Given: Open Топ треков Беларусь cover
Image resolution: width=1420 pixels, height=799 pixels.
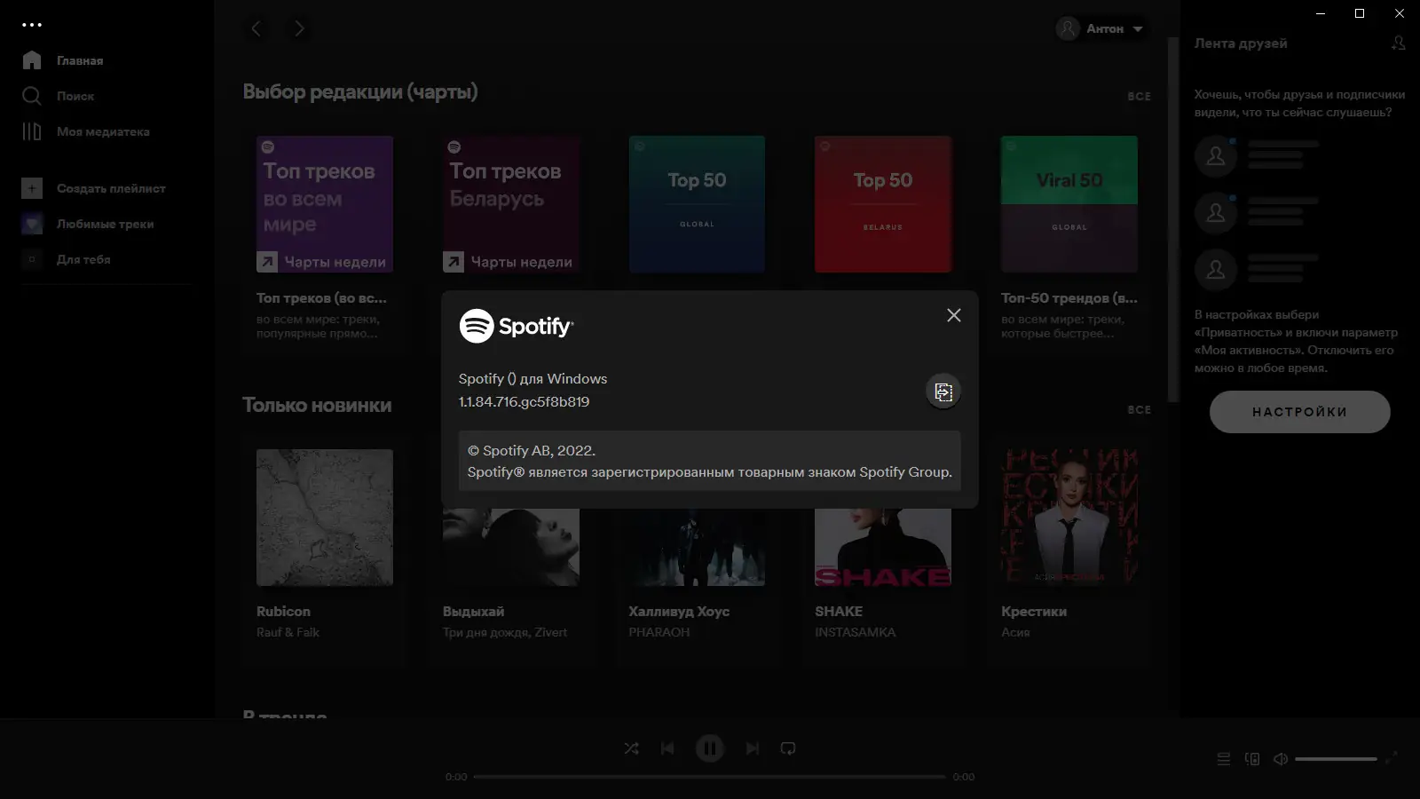Looking at the screenshot, I should click(511, 204).
